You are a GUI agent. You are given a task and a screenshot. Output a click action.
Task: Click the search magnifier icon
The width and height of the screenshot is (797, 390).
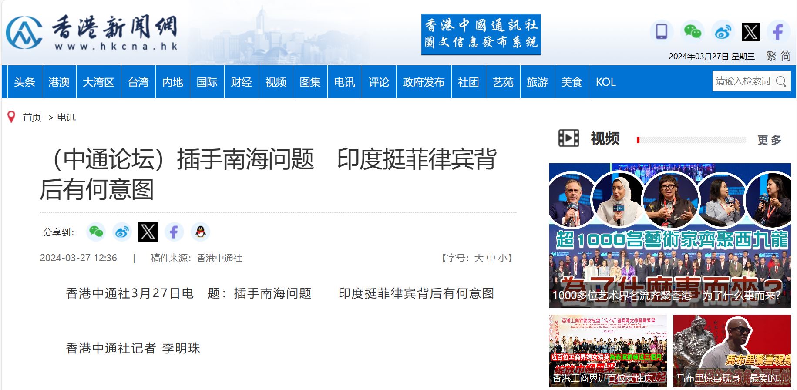point(781,81)
